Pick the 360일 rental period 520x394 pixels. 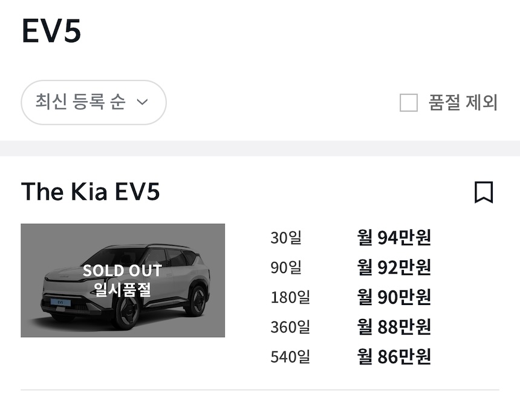point(290,327)
